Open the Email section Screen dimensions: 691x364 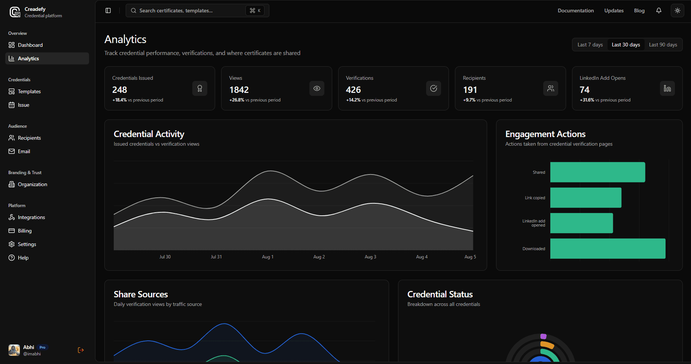[47, 151]
